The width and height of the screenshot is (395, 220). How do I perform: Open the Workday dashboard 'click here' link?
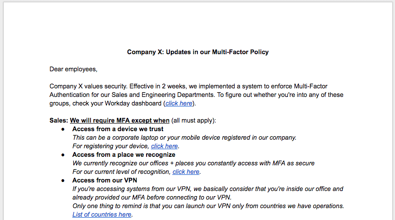click(179, 103)
